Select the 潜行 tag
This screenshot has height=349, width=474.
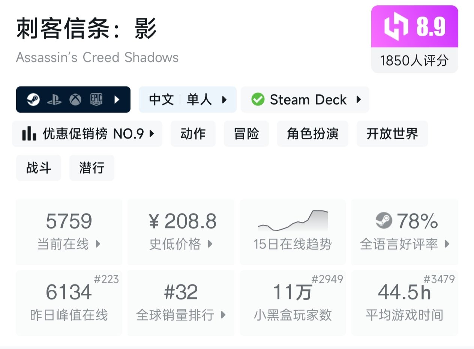(91, 168)
